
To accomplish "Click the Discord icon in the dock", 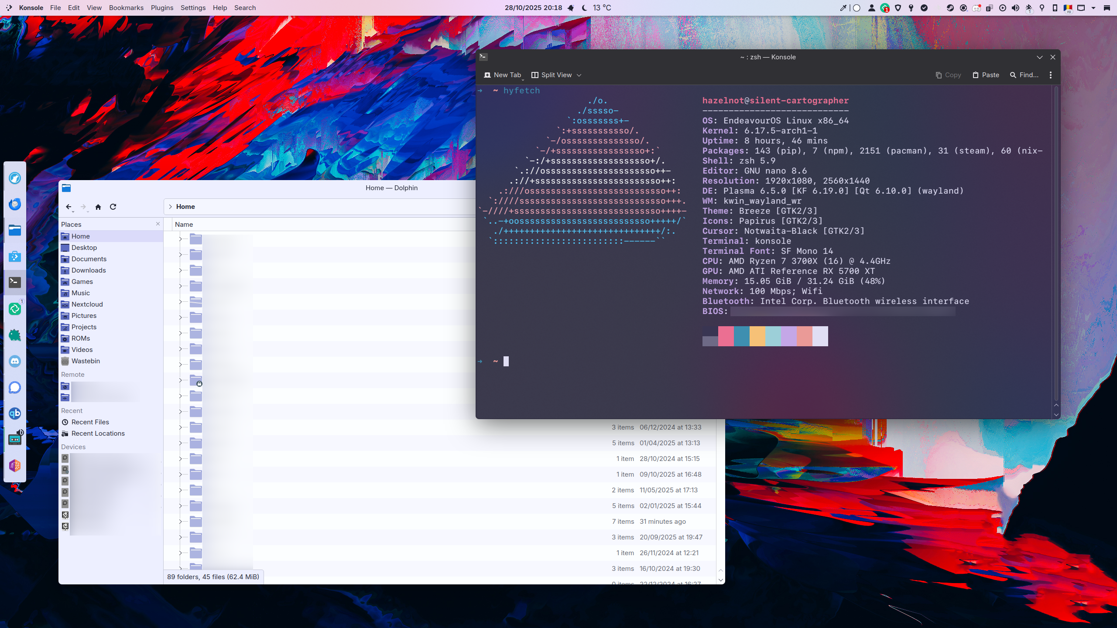I will 15,361.
